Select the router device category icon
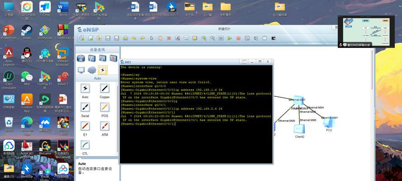 81,58
